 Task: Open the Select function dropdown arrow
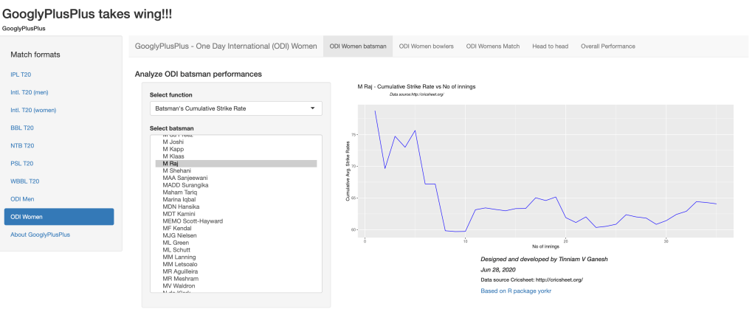(x=312, y=108)
